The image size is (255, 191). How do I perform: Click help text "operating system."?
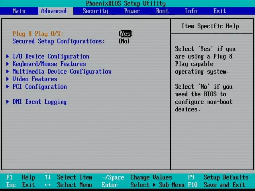pos(202,72)
